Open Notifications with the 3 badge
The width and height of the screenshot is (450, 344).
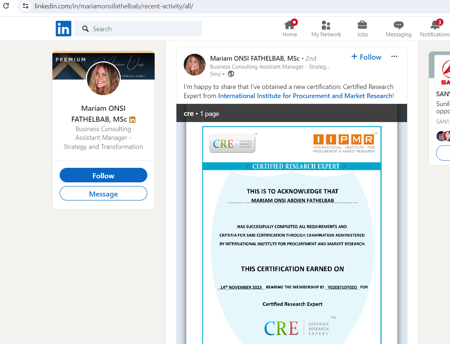point(435,29)
